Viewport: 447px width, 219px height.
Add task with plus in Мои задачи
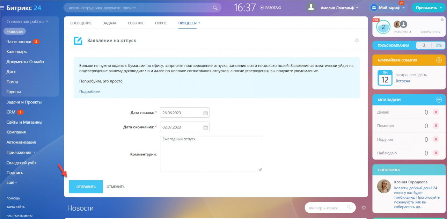[439, 100]
